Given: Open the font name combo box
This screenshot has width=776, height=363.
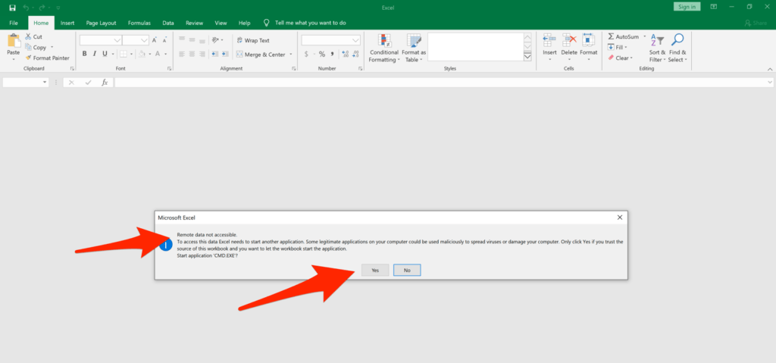Looking at the screenshot, I should 101,40.
